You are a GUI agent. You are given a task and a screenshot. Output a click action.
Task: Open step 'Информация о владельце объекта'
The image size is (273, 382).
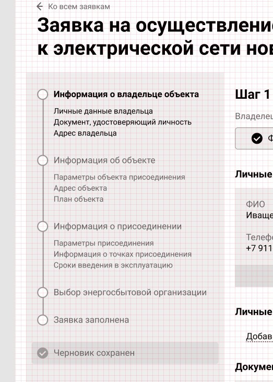(126, 94)
